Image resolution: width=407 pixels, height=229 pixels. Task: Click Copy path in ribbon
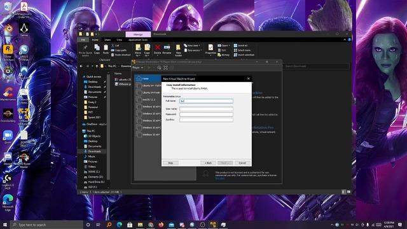pyautogui.click(x=119, y=50)
